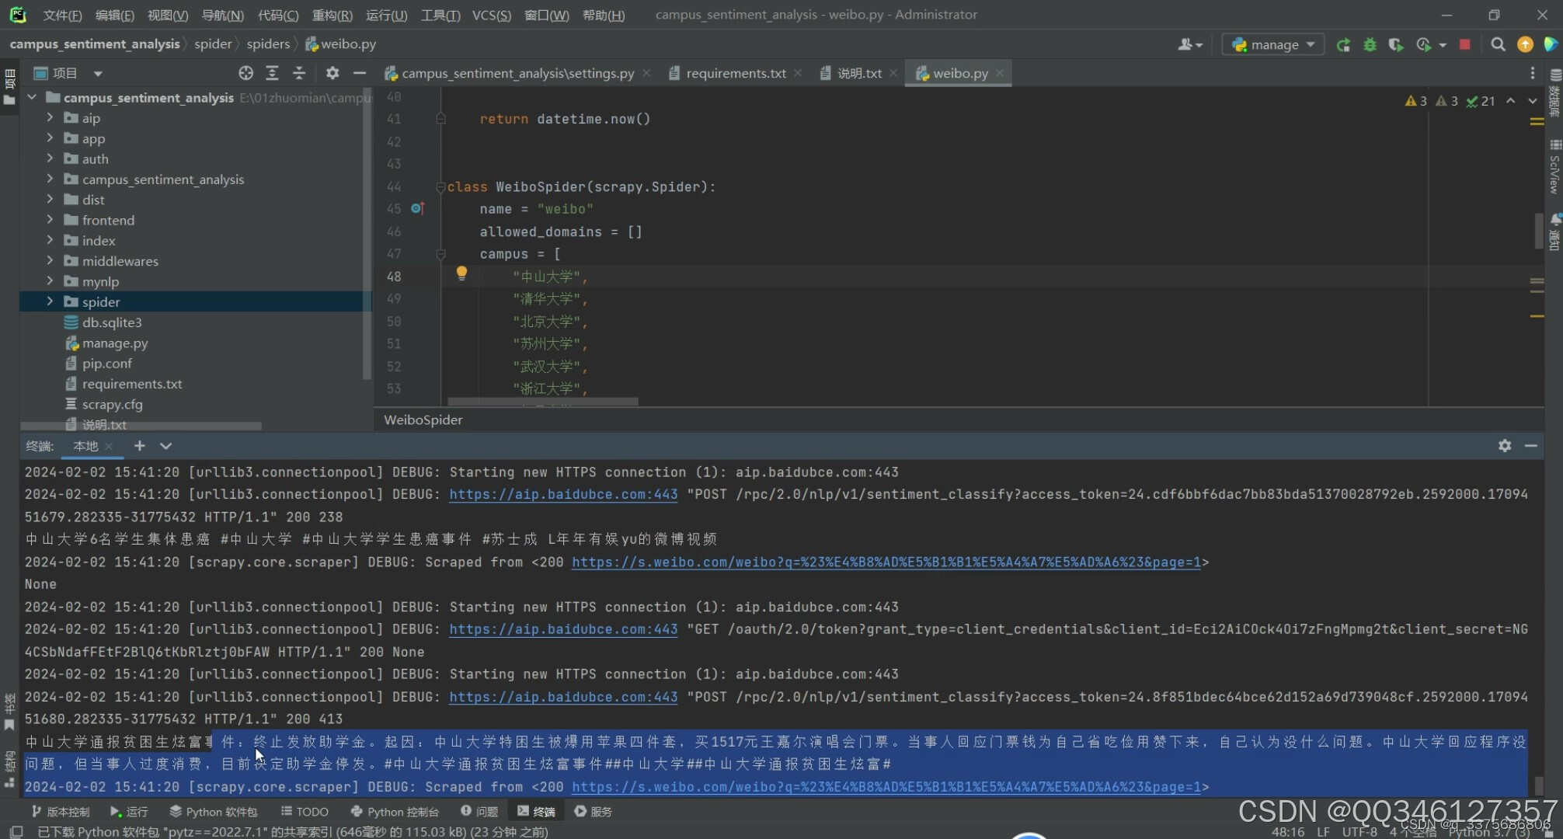Viewport: 1563px width, 839px height.
Task: Open terminal panel settings gear
Action: tap(1505, 445)
